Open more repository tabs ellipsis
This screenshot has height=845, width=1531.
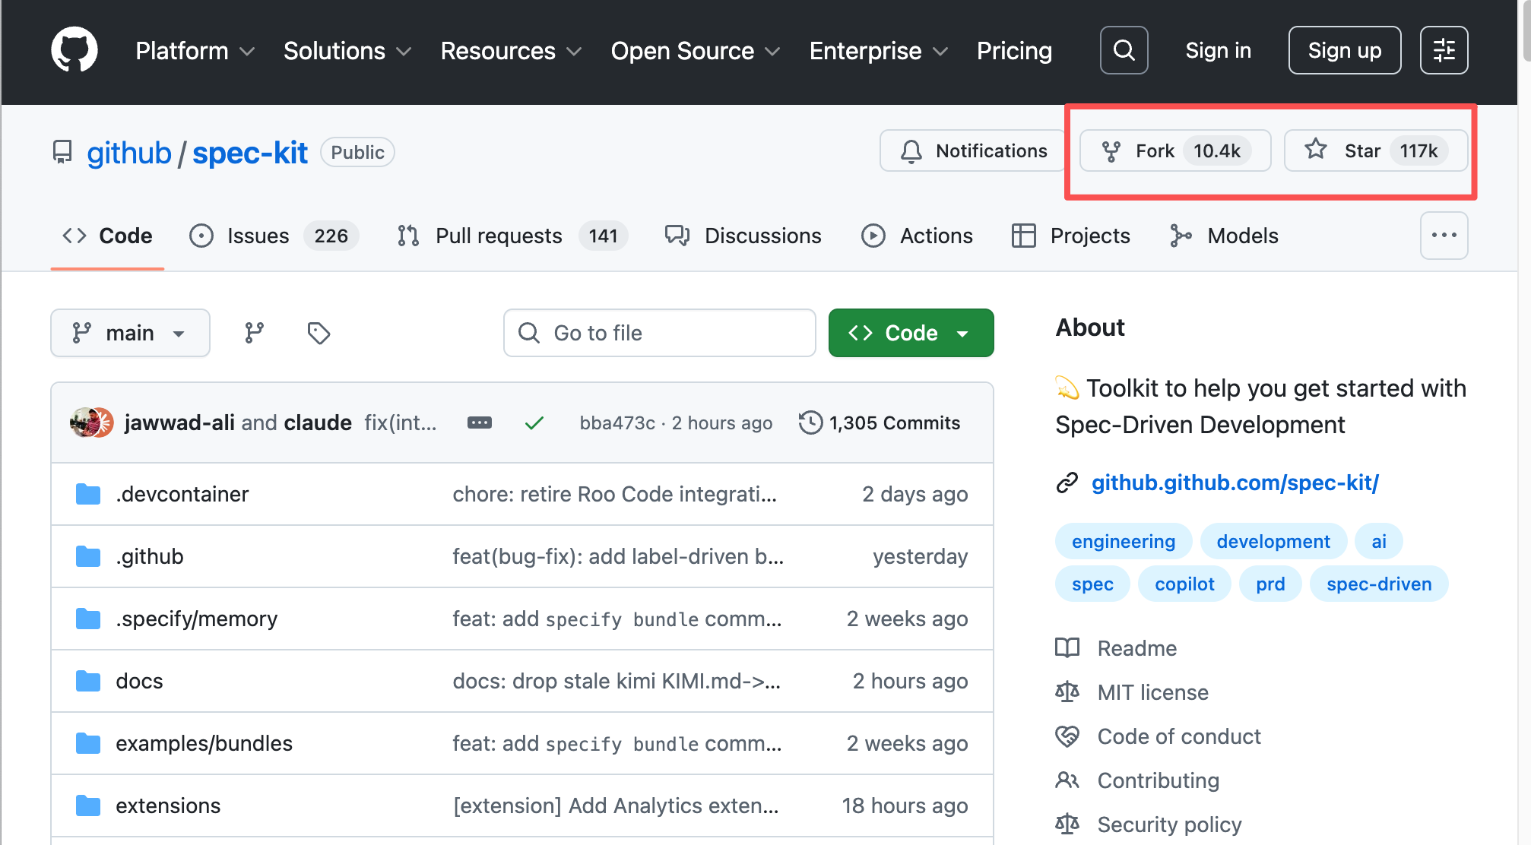pos(1444,236)
